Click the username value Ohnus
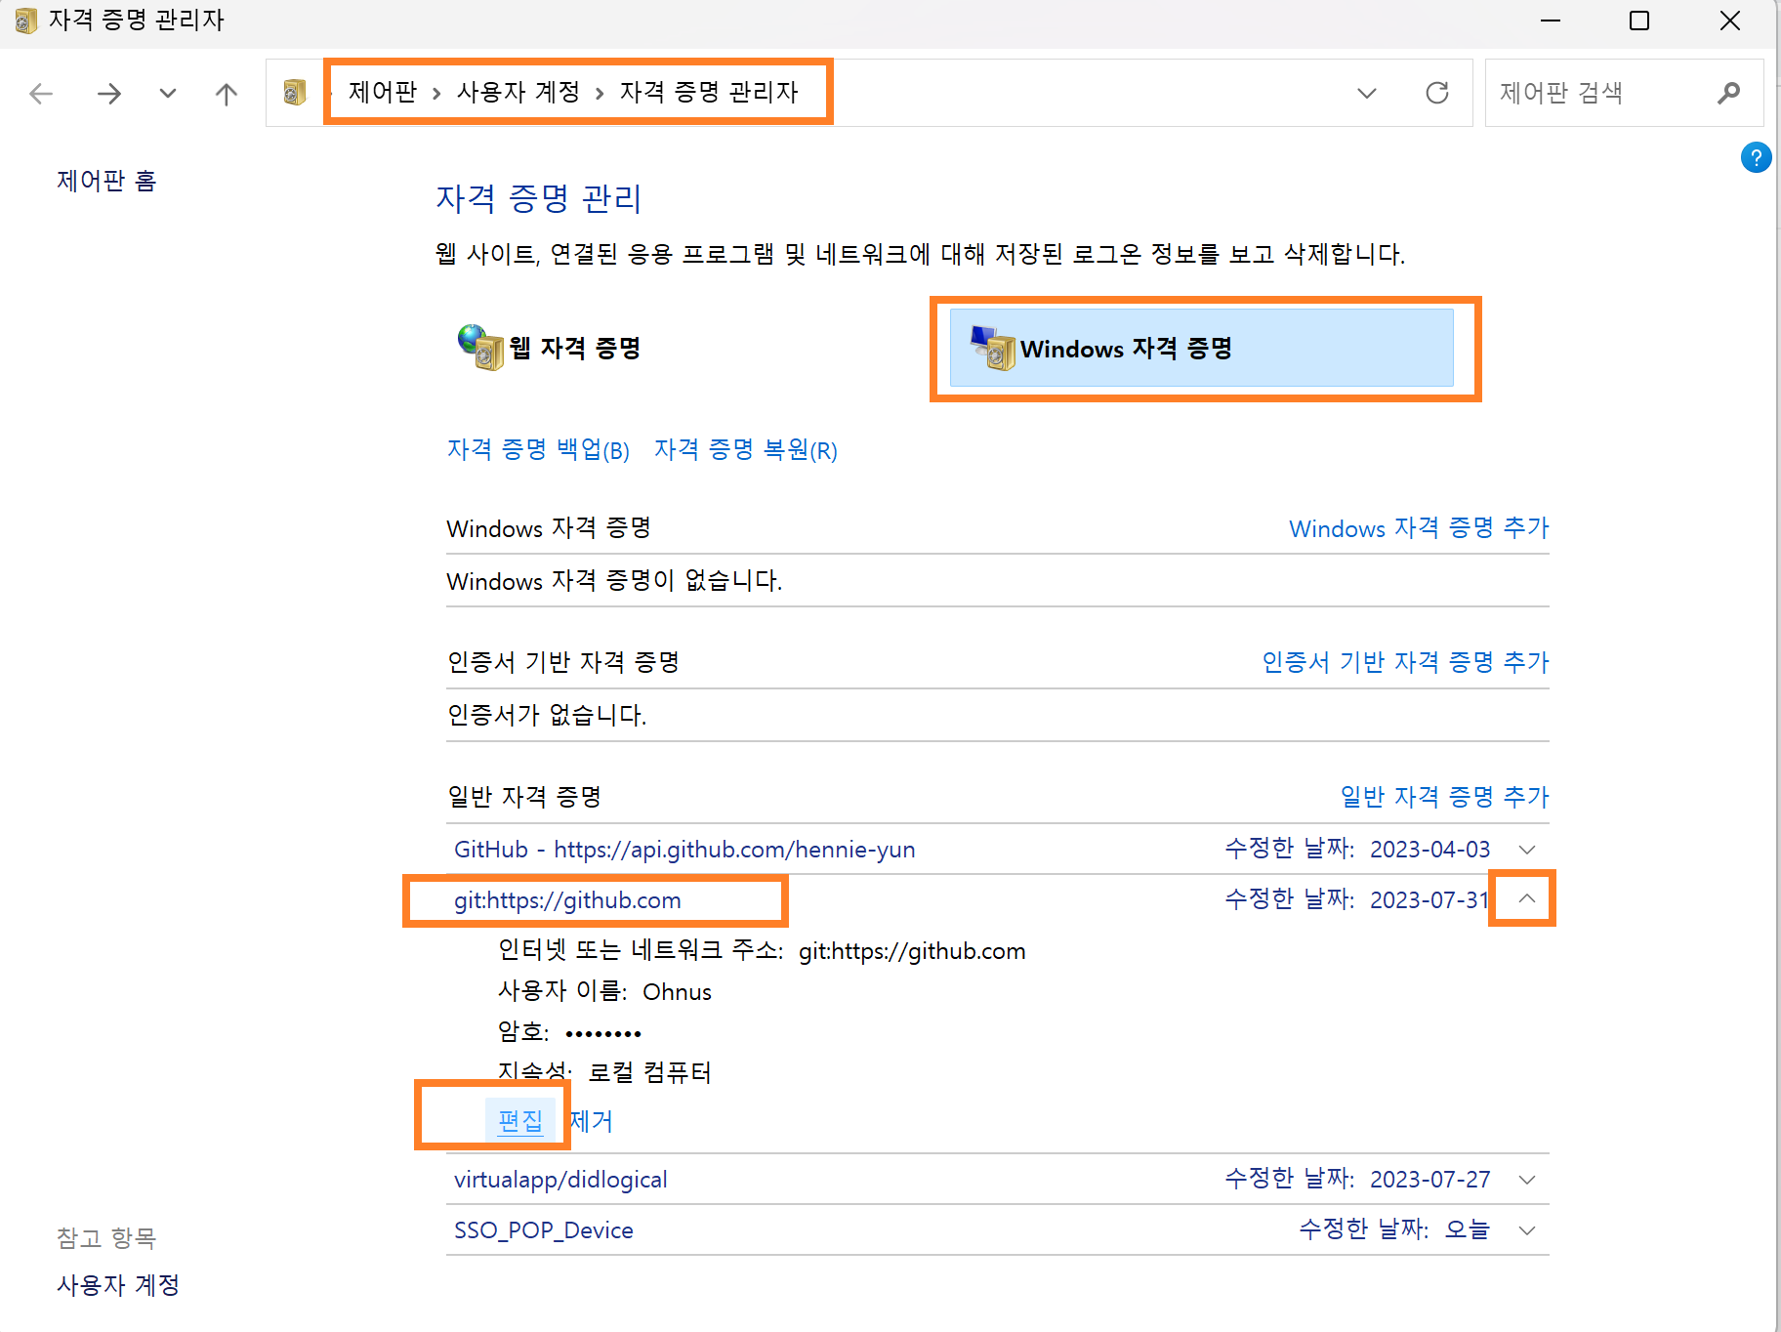 point(677,992)
